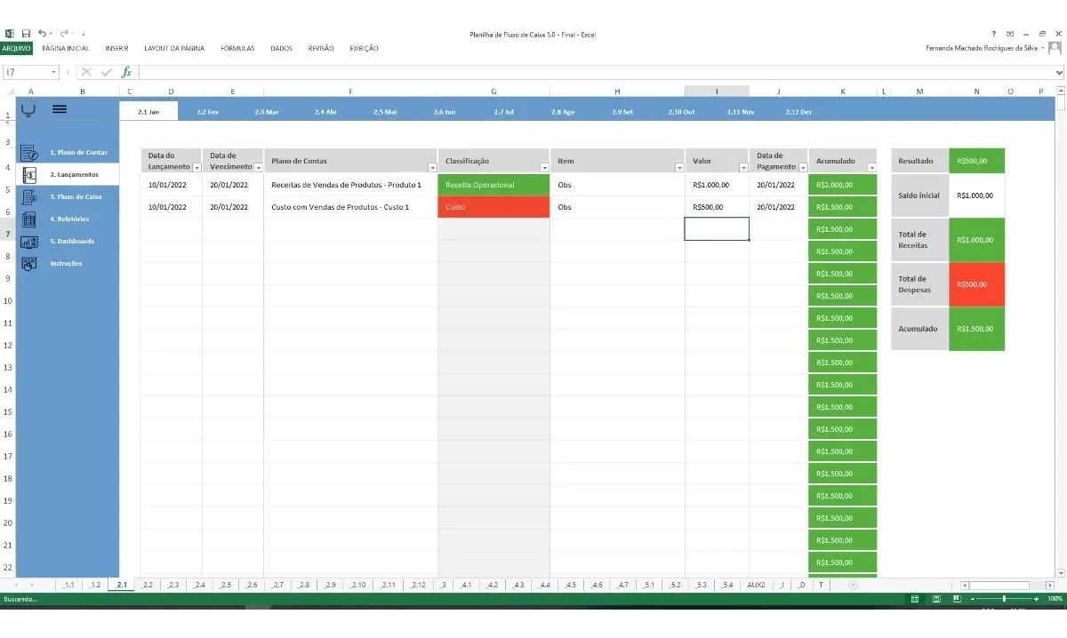Open the Classificação column filter dropdown

(x=544, y=168)
